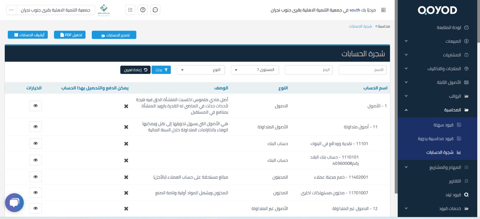Click the organization logo in header
The width and height of the screenshot is (480, 219).
[x=104, y=10]
